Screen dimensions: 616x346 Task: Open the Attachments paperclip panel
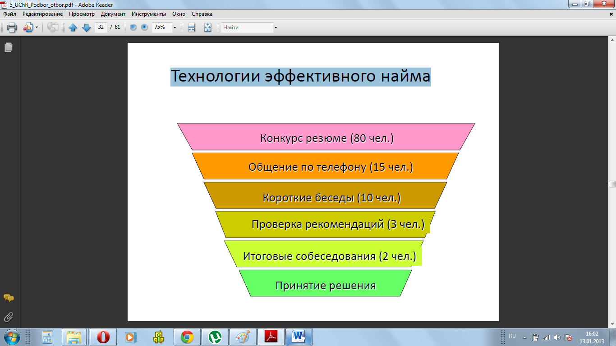(9, 317)
